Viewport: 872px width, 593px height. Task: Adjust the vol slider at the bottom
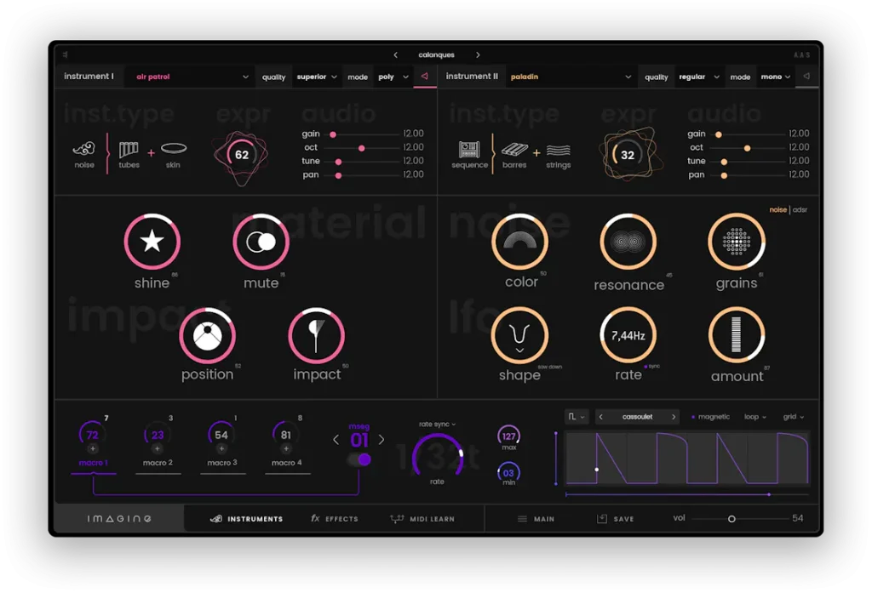[731, 517]
